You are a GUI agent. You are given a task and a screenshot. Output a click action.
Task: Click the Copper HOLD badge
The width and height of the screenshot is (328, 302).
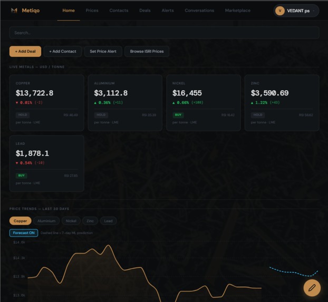coord(23,115)
